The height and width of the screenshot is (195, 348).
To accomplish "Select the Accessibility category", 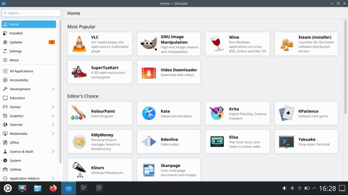I will 29,80.
